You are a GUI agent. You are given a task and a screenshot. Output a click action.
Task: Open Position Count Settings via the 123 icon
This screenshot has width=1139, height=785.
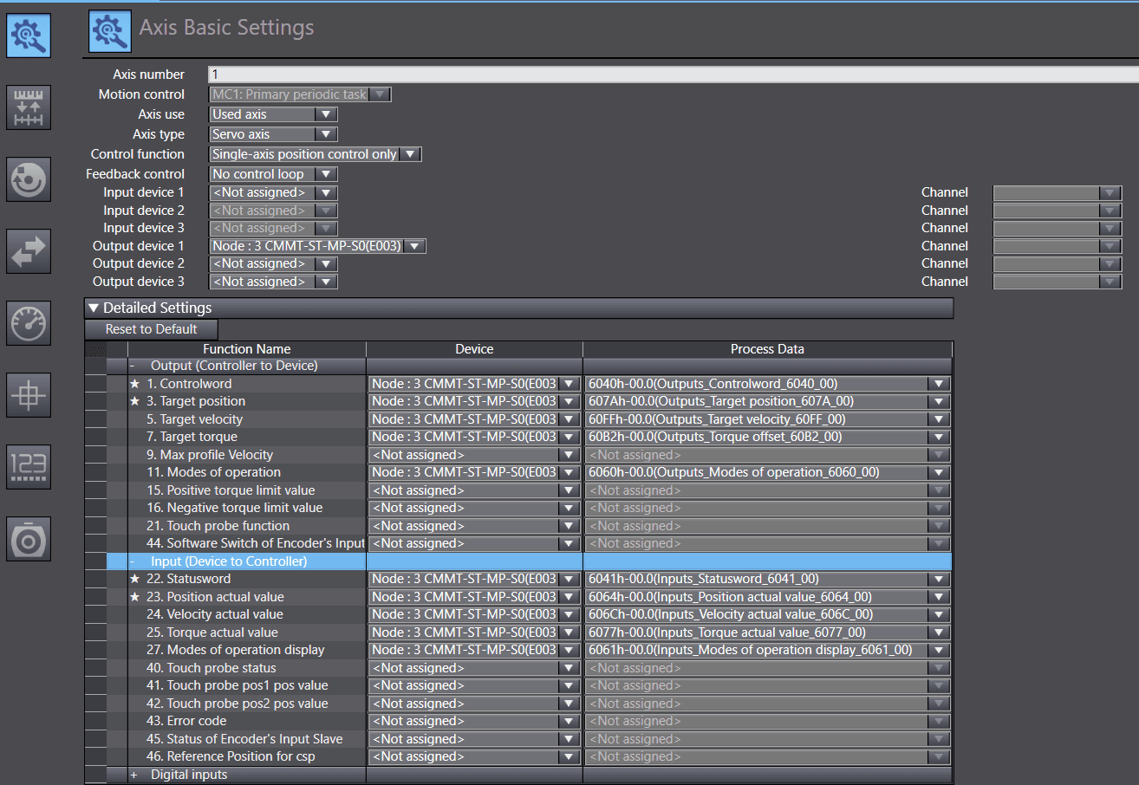(28, 467)
